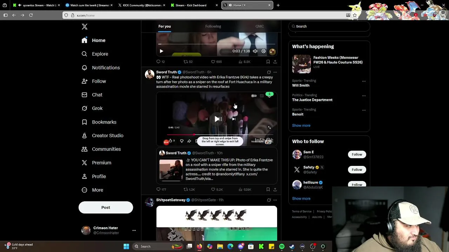Open options for the Benoit trend
This screenshot has width=449, height=252.
[364, 110]
